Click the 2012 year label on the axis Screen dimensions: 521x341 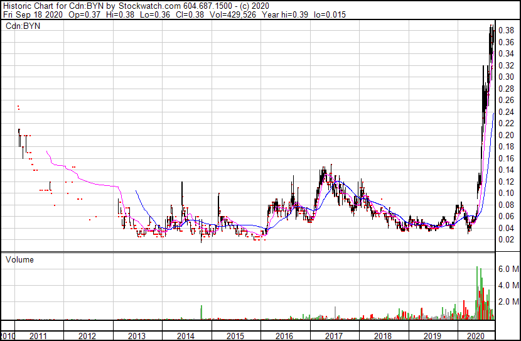pos(87,336)
